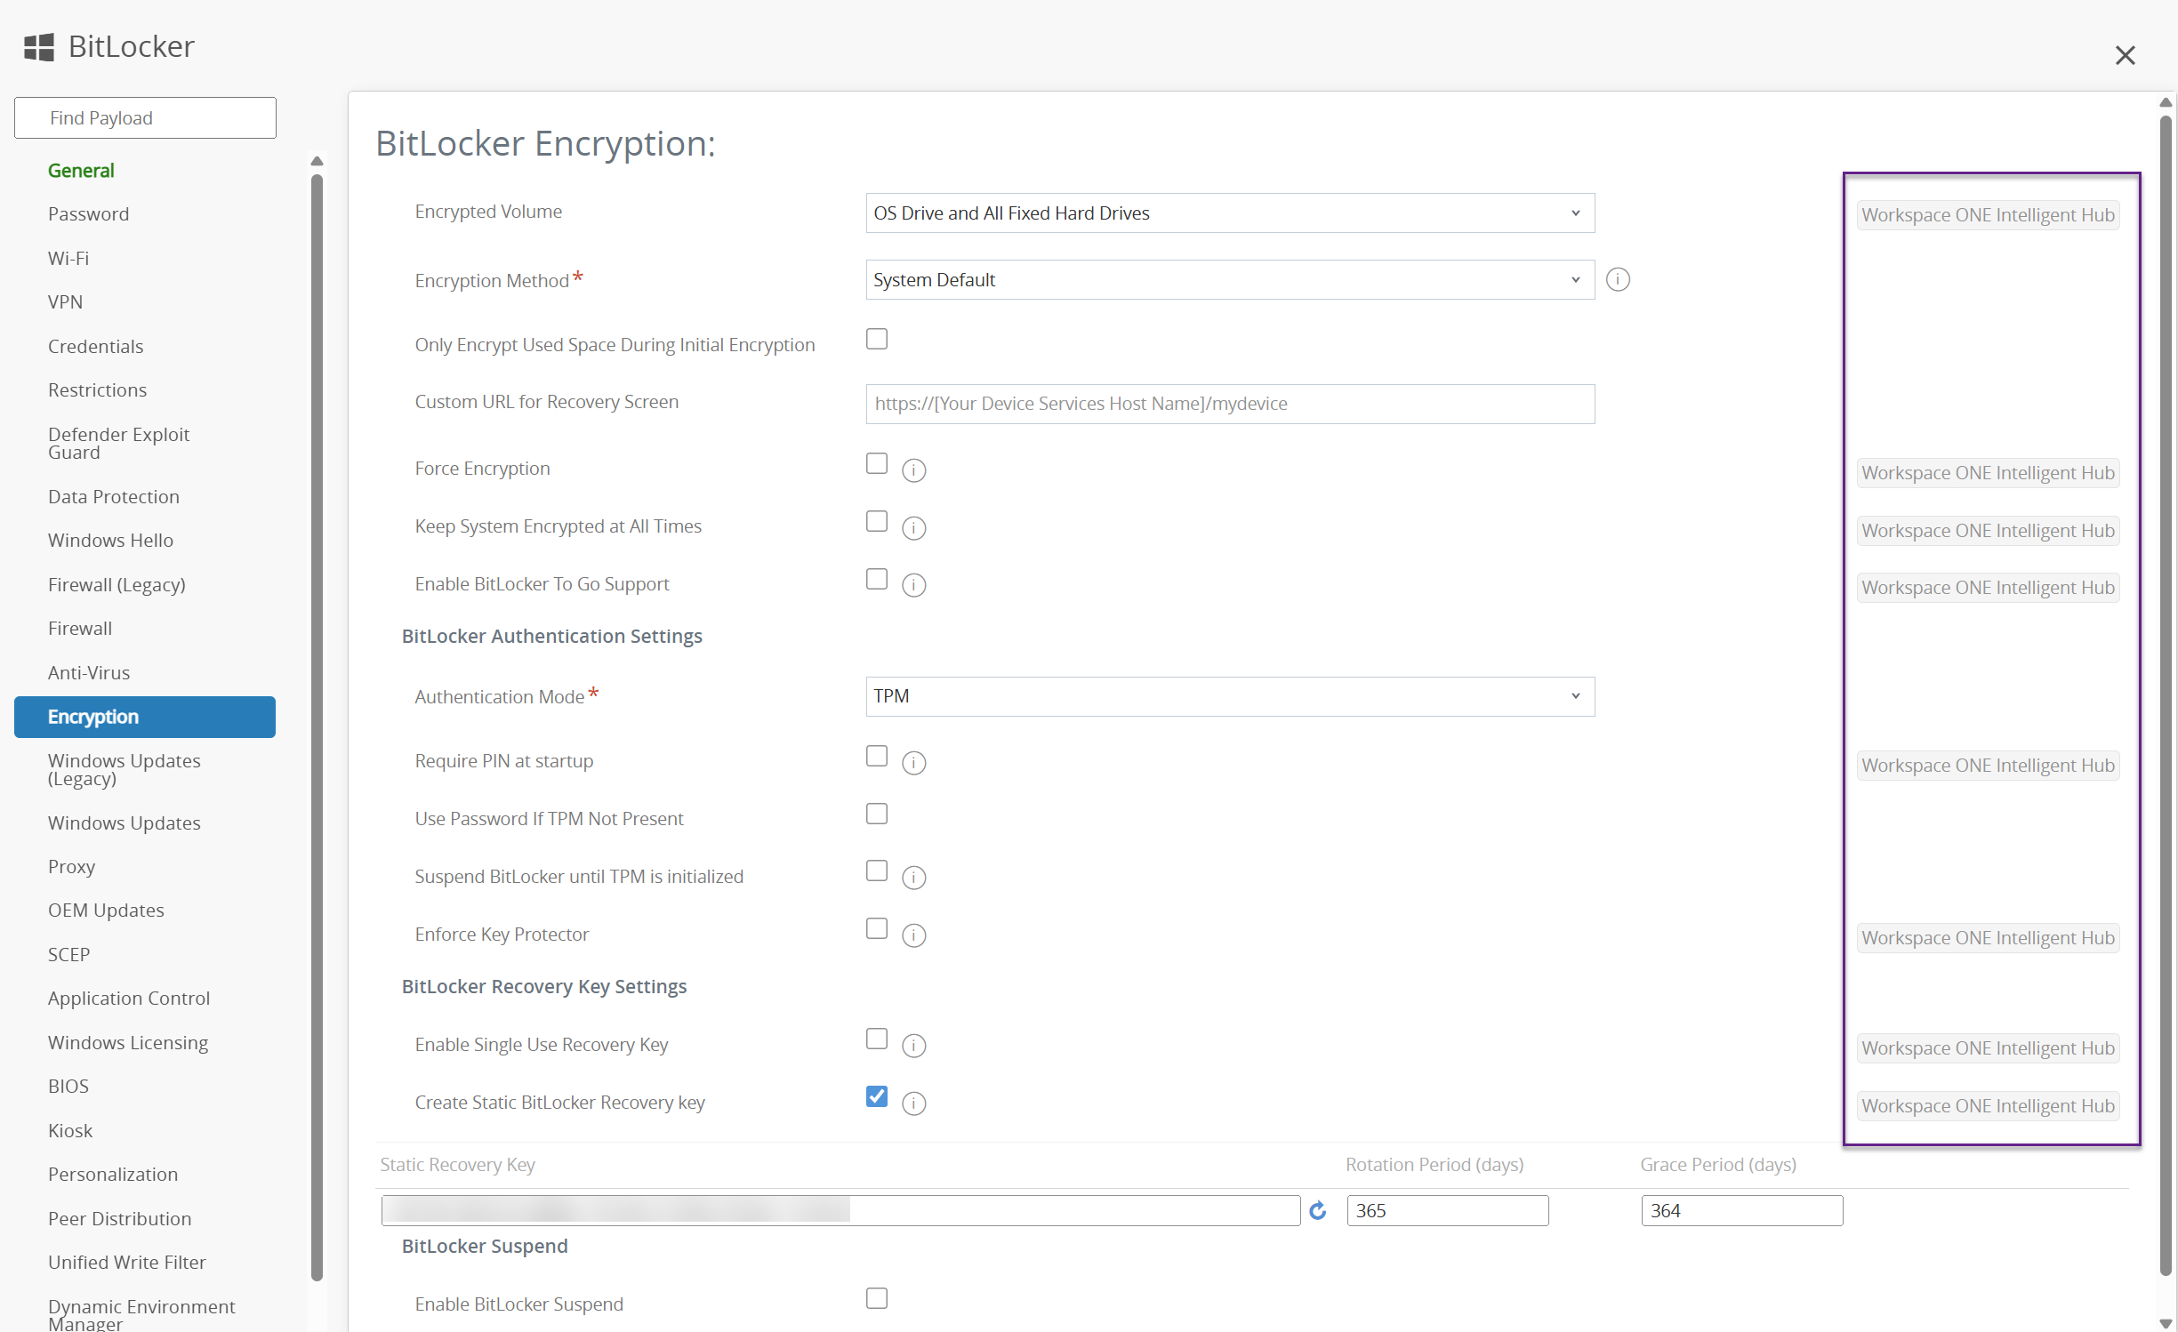Click info icon for BitLocker To Go Support
This screenshot has width=2178, height=1332.
coord(913,585)
